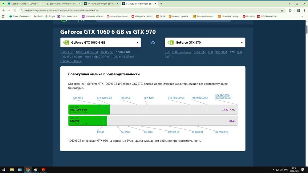Expand the GeForce GTX 970 dropdown
The width and height of the screenshot is (308, 173).
pyautogui.click(x=205, y=42)
